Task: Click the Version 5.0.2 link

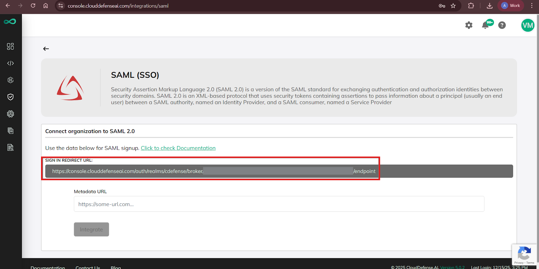Action: (x=452, y=267)
